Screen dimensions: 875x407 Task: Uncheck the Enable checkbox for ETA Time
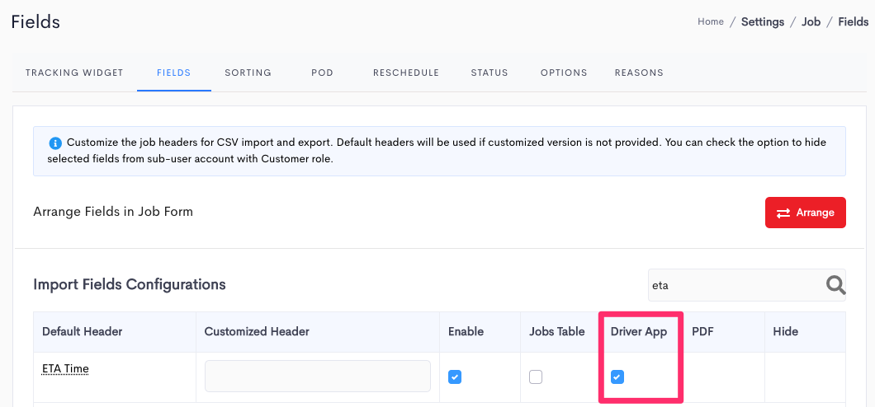454,377
